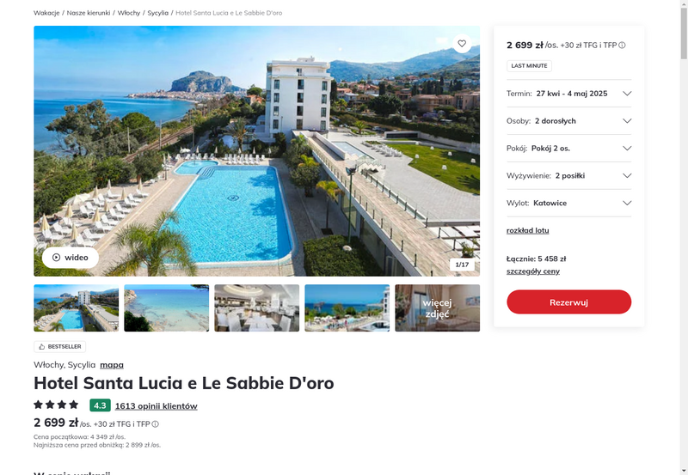The image size is (688, 475).
Task: Change Wylot Katowice departure airport
Action: (x=568, y=203)
